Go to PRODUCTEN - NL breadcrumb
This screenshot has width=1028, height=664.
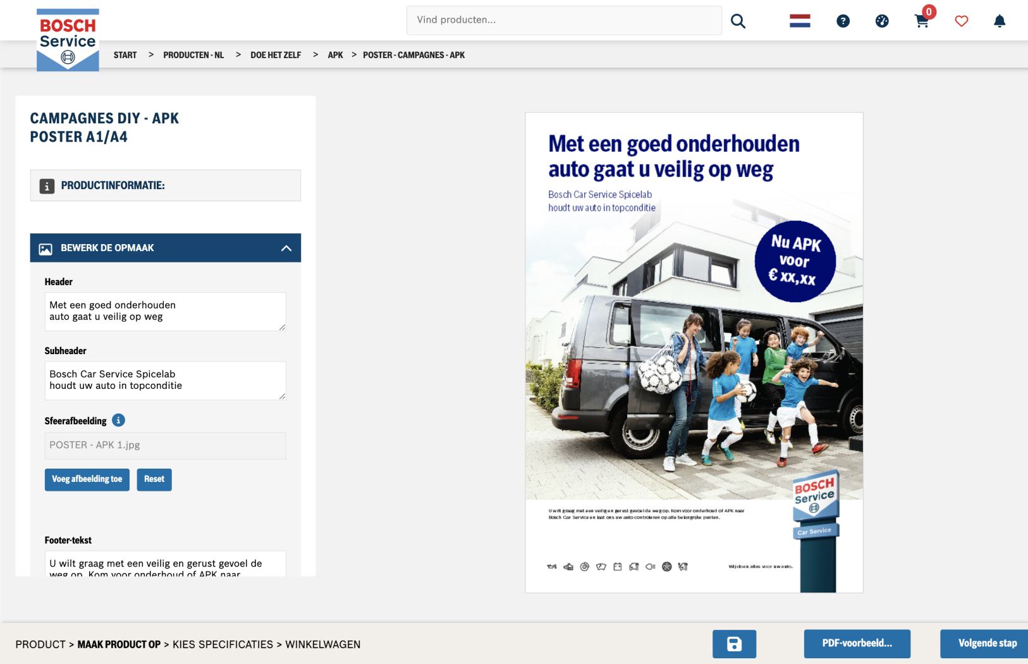[193, 55]
